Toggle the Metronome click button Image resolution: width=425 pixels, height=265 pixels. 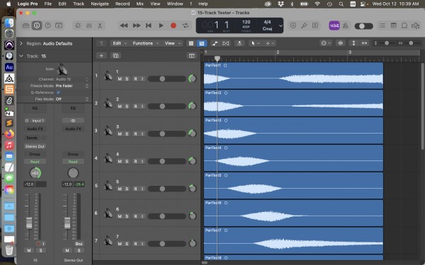pyautogui.click(x=346, y=25)
